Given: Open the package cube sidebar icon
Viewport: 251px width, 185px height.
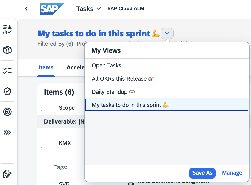Looking at the screenshot, I should tap(7, 50).
